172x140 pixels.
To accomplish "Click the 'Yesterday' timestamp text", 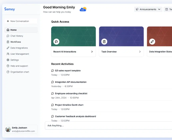I will click(x=56, y=86).
